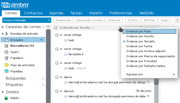The image size is (180, 103).
Task: Click the Responder a todos button
Action: click(89, 20)
